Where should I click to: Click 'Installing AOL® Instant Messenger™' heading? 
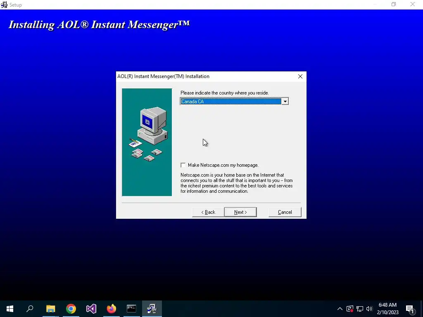[x=99, y=24]
